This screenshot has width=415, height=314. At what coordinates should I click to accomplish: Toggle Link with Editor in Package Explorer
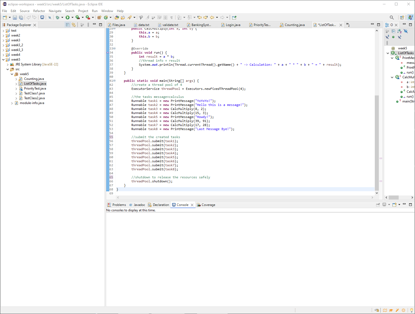(74, 25)
